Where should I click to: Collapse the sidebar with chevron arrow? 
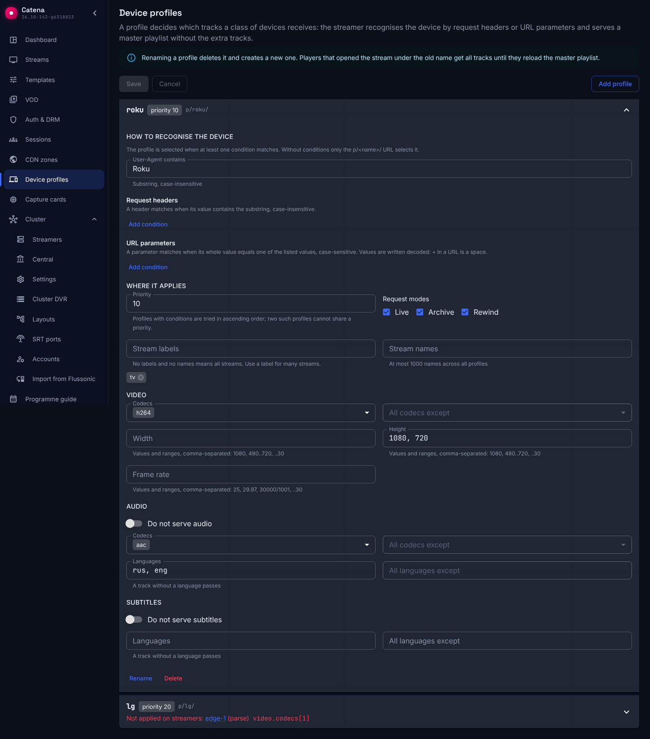pos(95,13)
